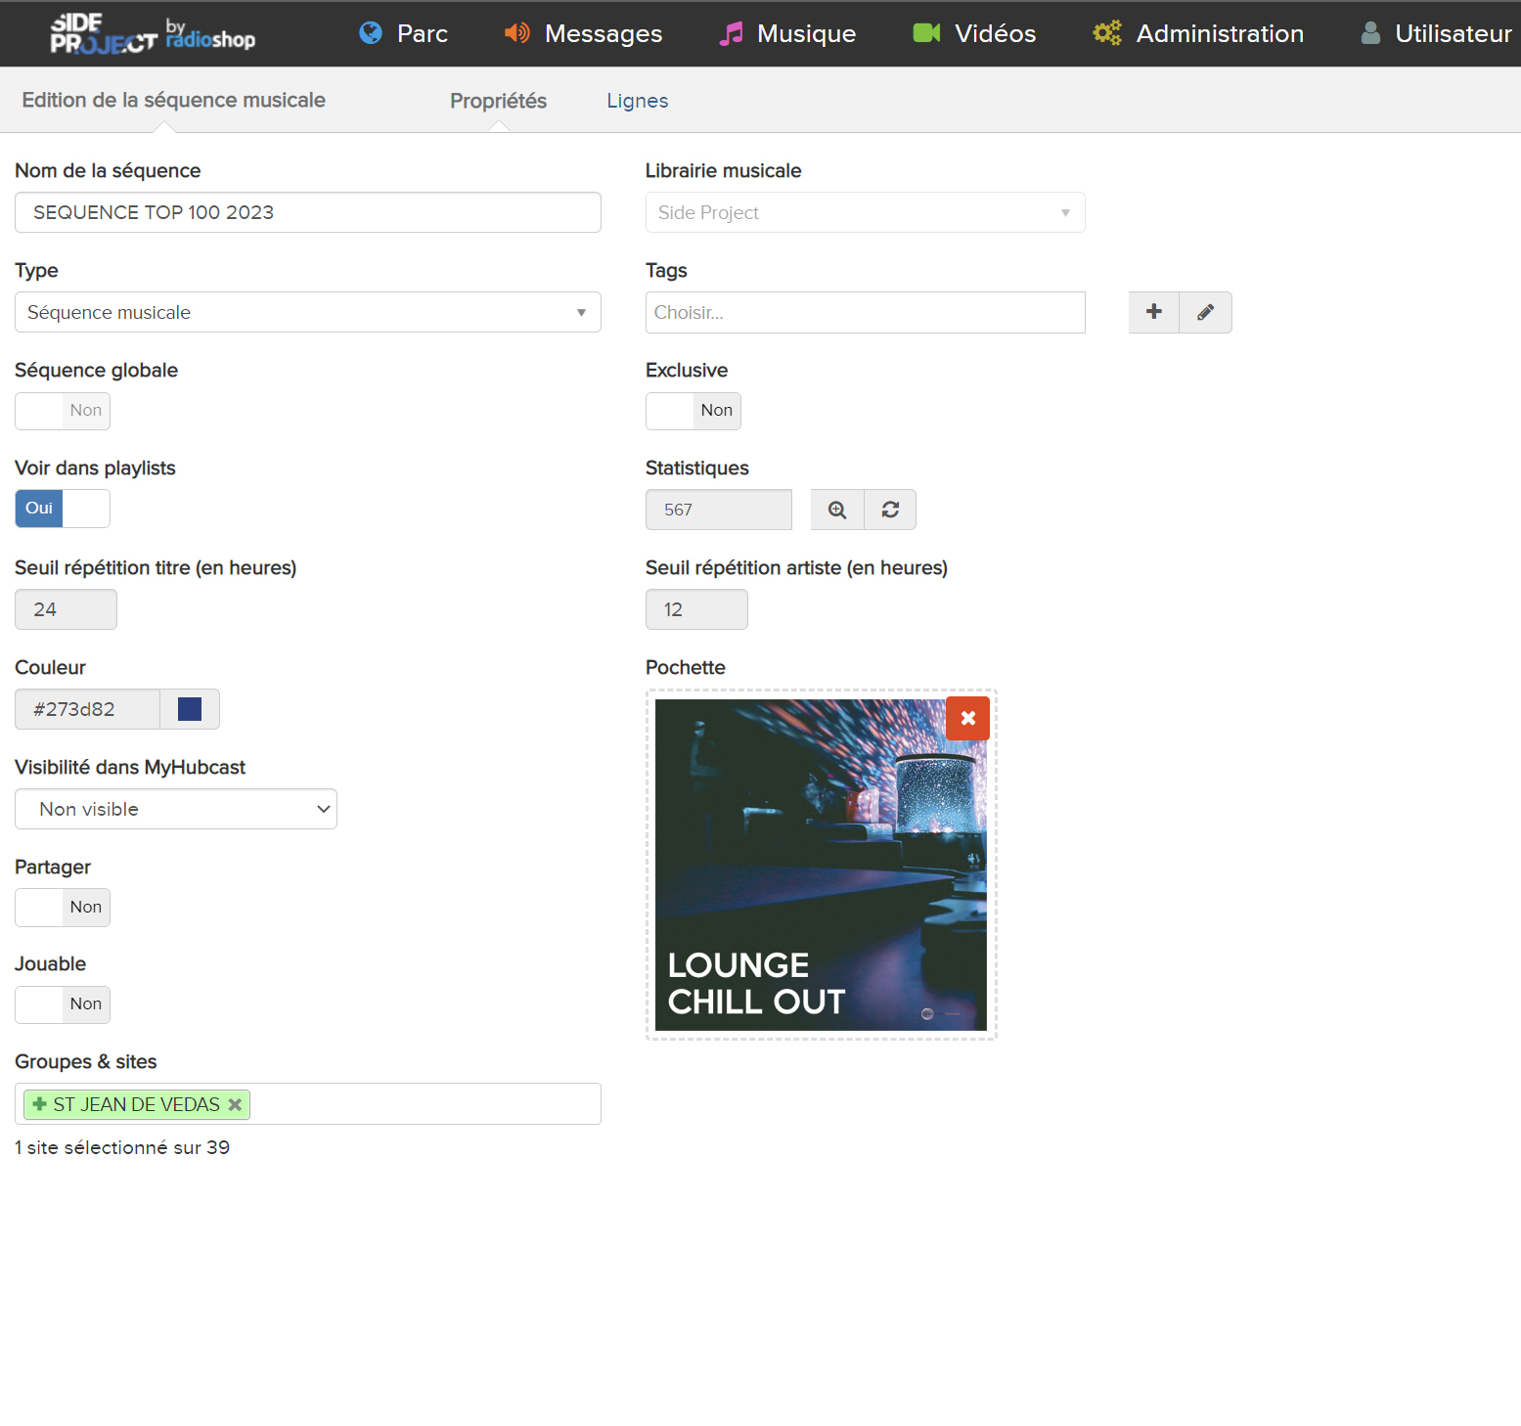The width and height of the screenshot is (1521, 1426).
Task: Toggle the Exclusive switch
Action: 693,411
